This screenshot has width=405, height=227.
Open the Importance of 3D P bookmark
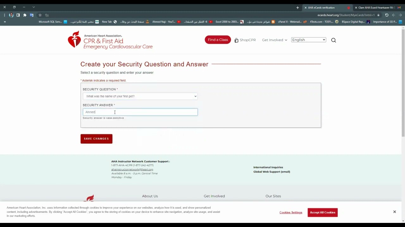click(x=388, y=22)
